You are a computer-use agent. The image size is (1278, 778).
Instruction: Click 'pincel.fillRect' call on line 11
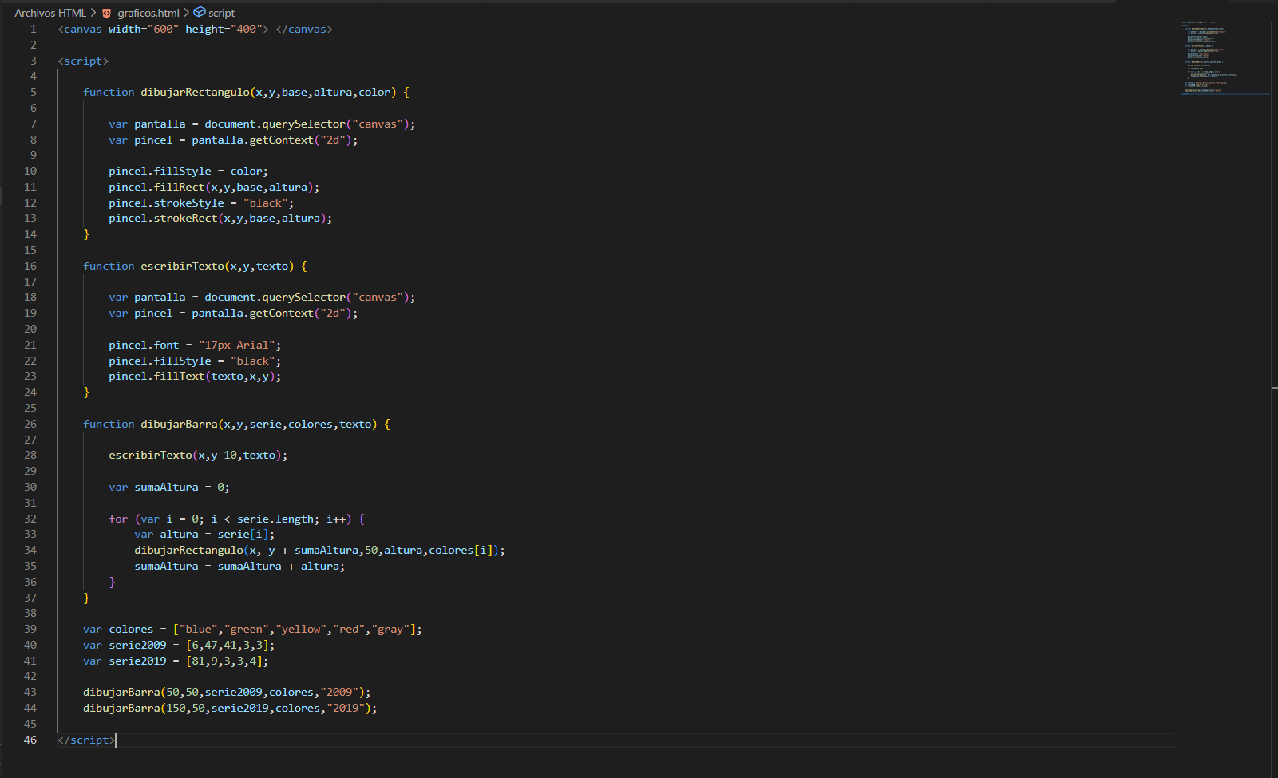214,187
